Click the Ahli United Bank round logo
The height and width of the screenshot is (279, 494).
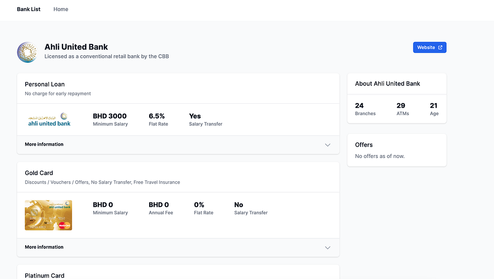27,52
